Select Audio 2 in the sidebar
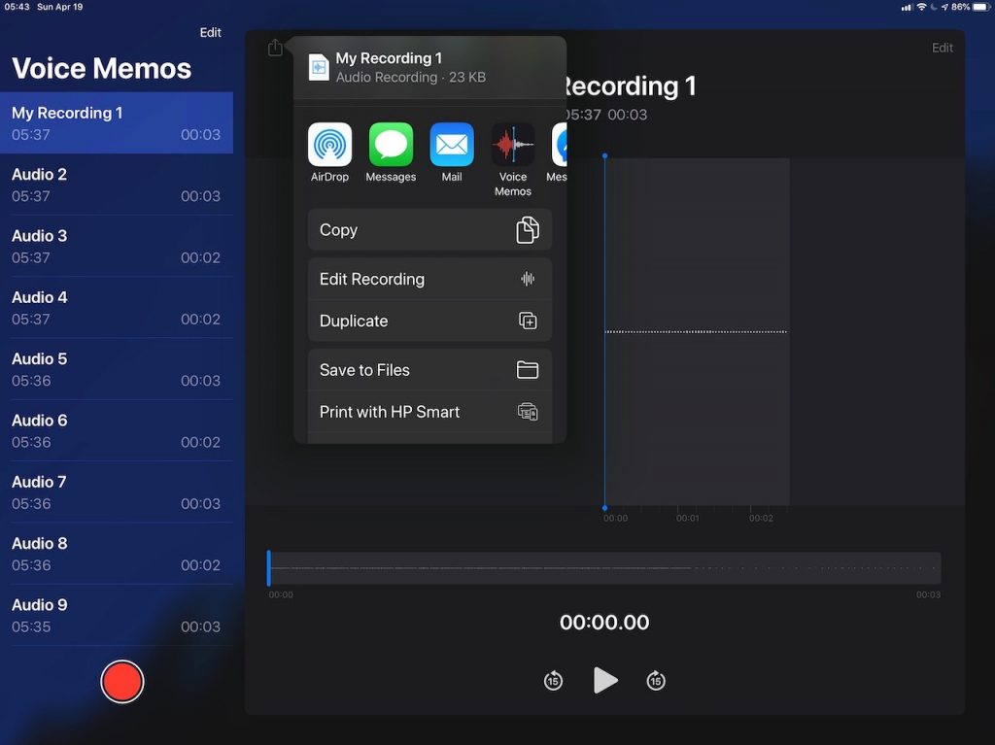995x745 pixels. point(117,185)
